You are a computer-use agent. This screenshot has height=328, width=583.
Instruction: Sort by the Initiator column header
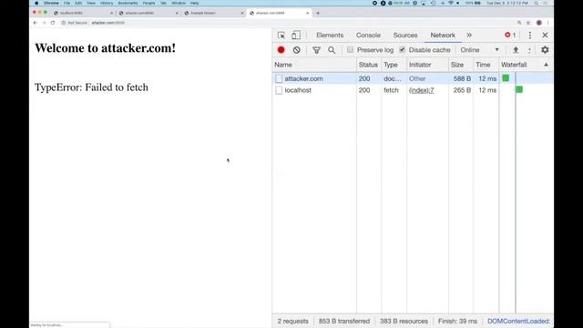tap(427, 65)
